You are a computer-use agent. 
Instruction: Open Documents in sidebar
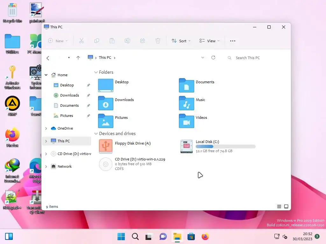point(69,105)
